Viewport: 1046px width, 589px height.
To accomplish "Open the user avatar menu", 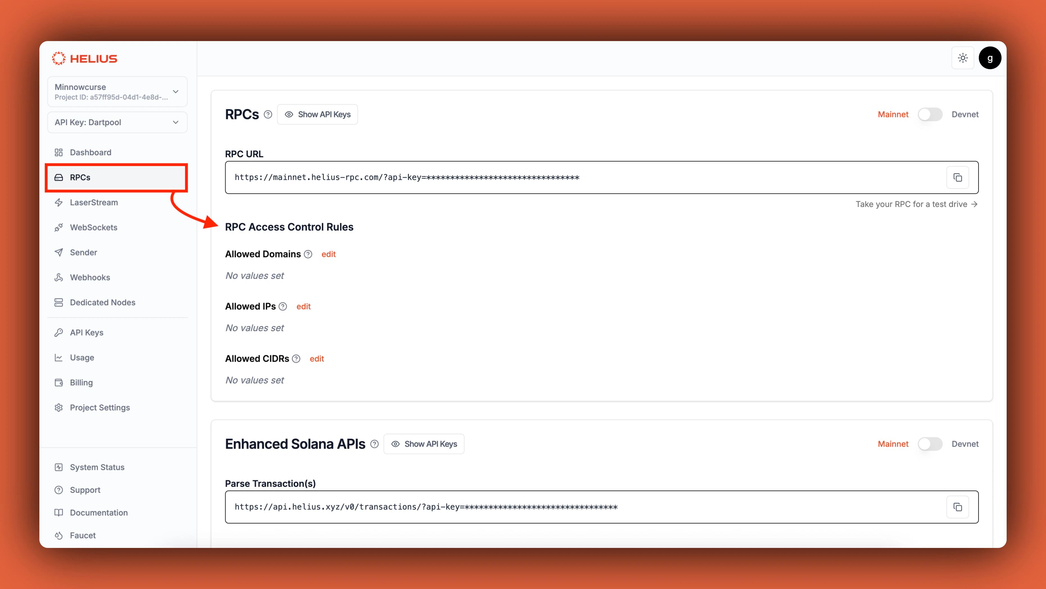I will coord(990,58).
